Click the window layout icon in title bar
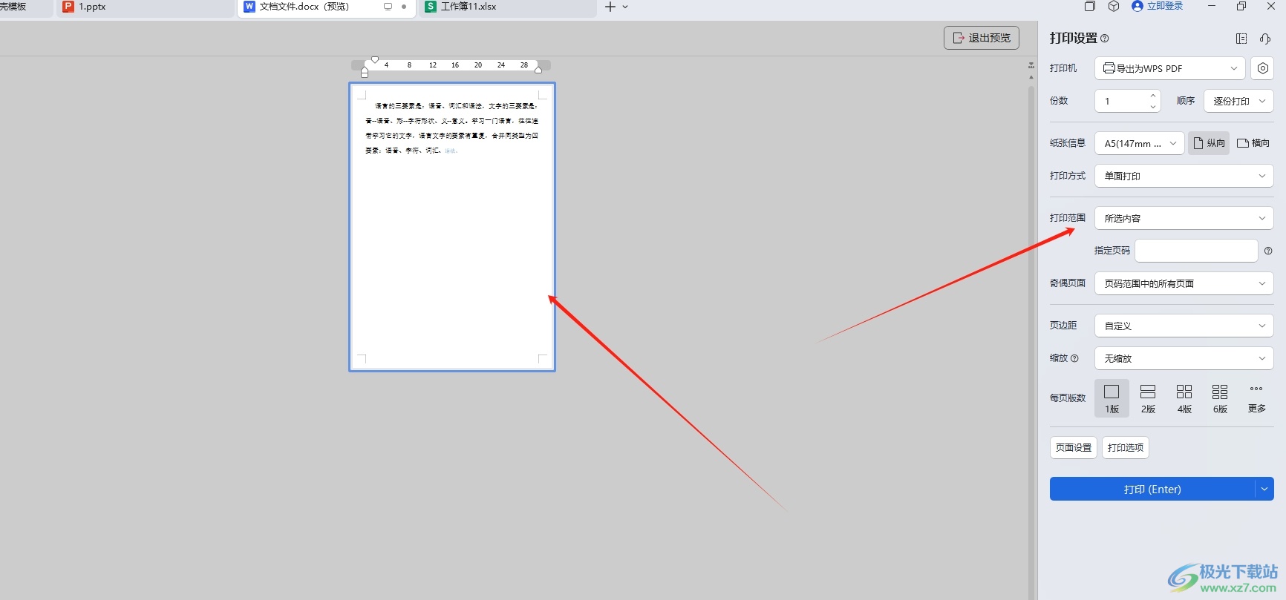Screen dimensions: 1286x600 1089,7
